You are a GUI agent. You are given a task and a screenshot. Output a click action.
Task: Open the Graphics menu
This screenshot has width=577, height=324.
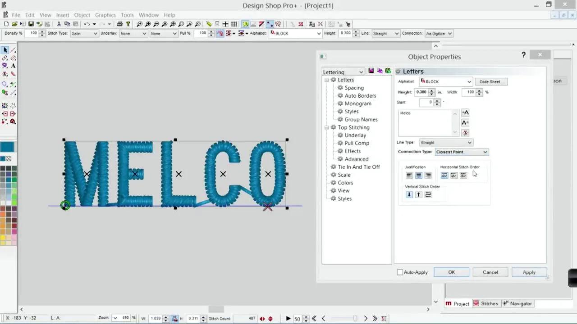click(x=105, y=15)
